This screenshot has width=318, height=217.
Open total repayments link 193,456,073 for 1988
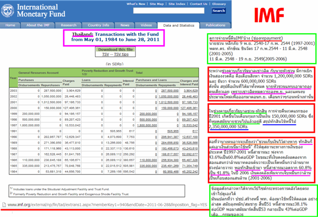[x=170, y=148]
